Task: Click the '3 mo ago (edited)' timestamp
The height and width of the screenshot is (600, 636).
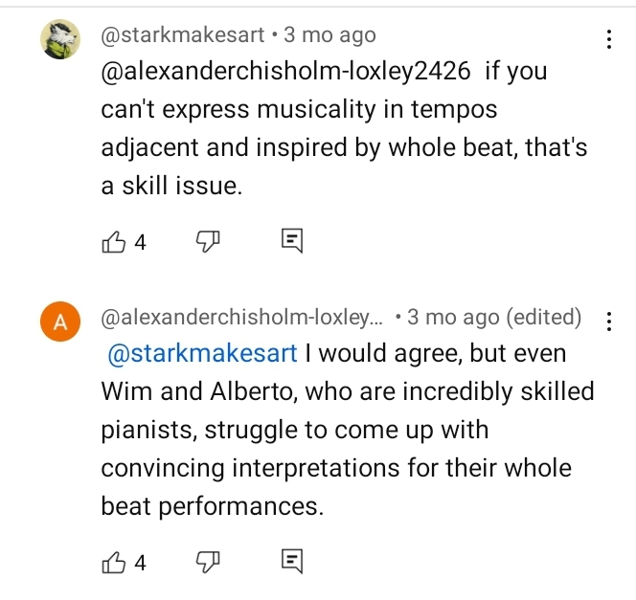Action: (494, 317)
